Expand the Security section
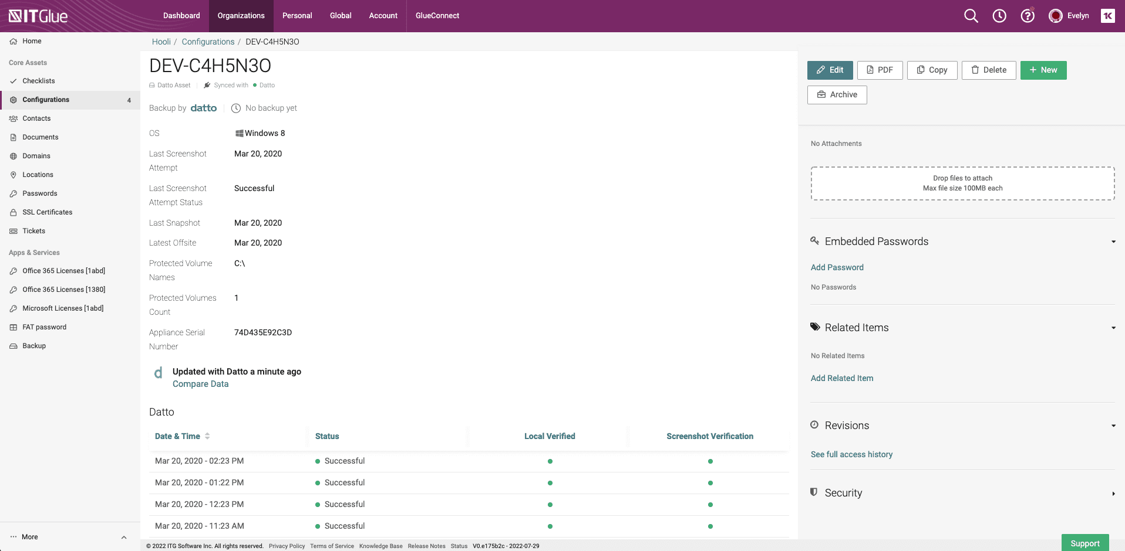This screenshot has width=1125, height=551. click(1113, 494)
